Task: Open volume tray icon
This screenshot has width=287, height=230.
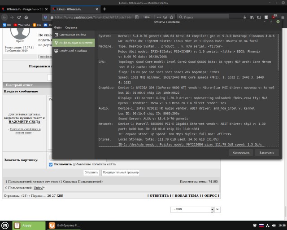Action: click(274, 226)
